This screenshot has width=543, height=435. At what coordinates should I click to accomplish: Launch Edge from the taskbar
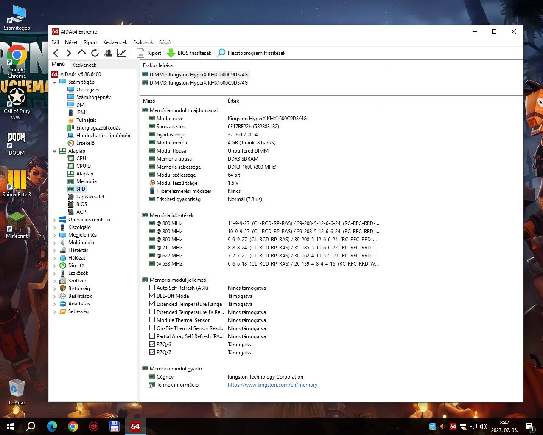click(x=52, y=427)
